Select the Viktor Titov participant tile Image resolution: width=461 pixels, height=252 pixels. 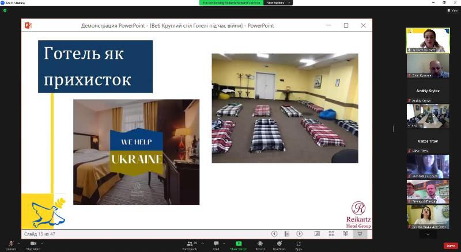tap(428, 142)
